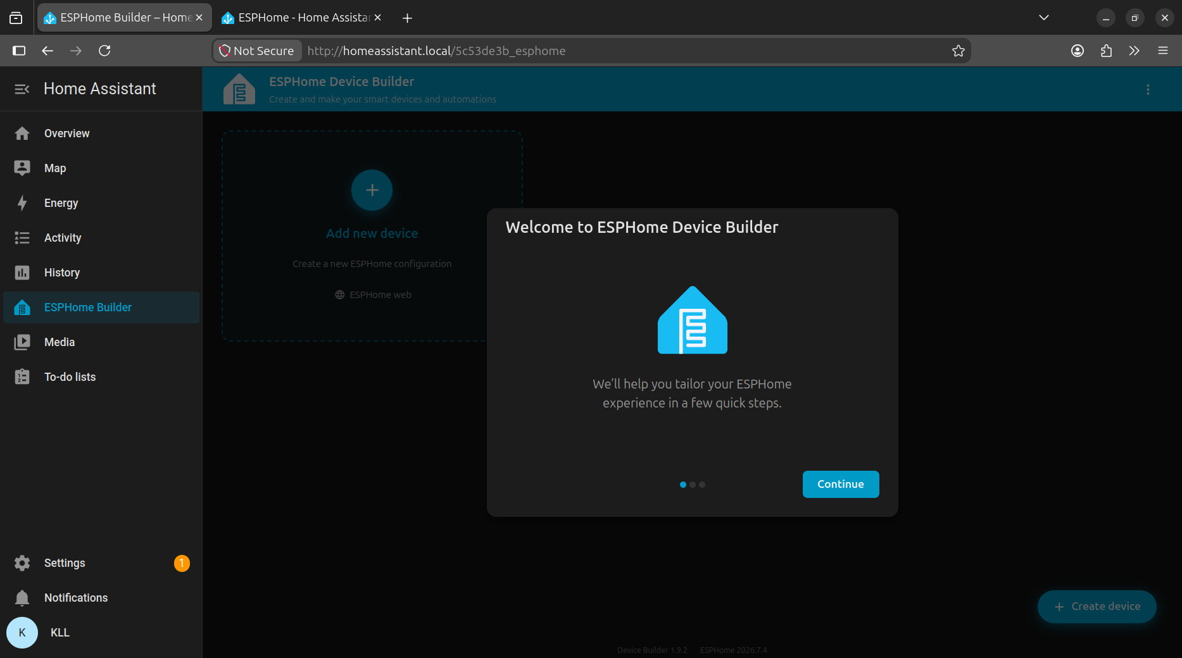Show more toolbar tools chevron icon
Screen dimensions: 1182x658
[x=1135, y=51]
